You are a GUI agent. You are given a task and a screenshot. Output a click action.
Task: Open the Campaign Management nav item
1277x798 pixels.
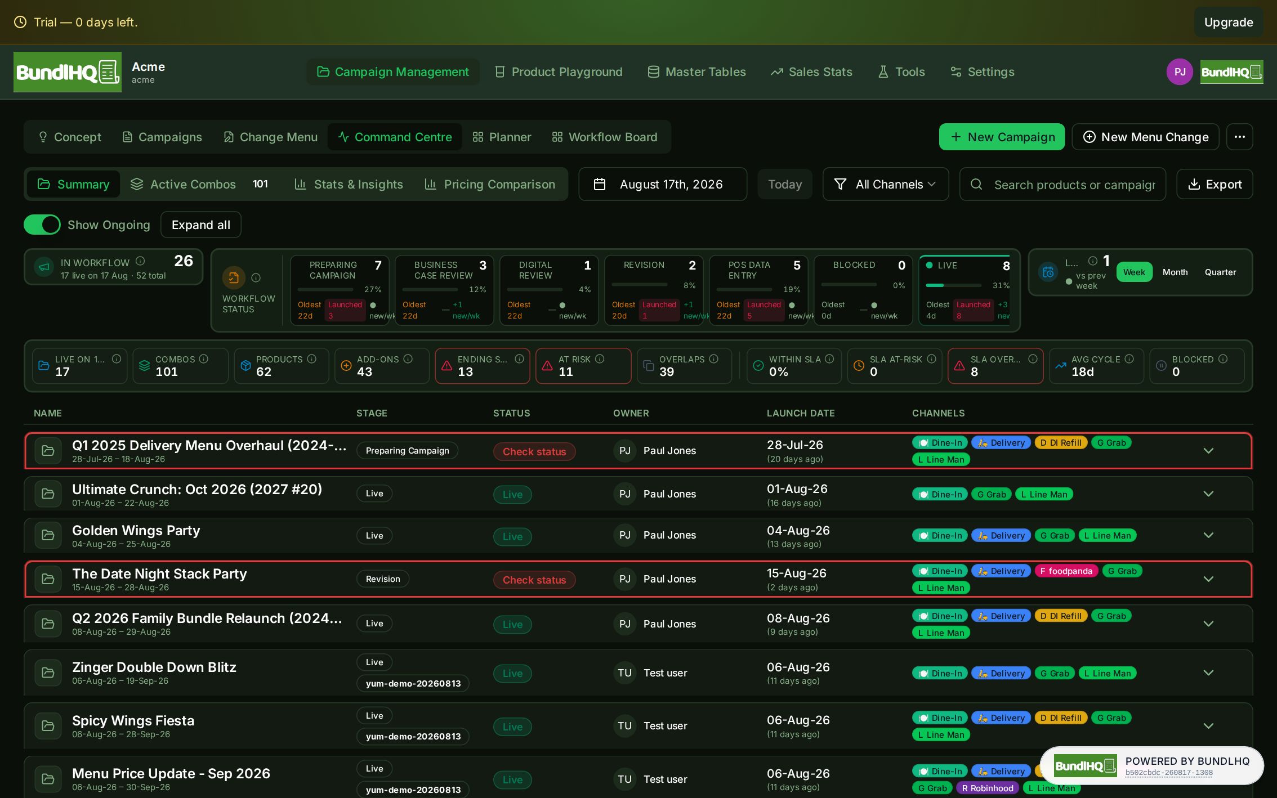[392, 71]
